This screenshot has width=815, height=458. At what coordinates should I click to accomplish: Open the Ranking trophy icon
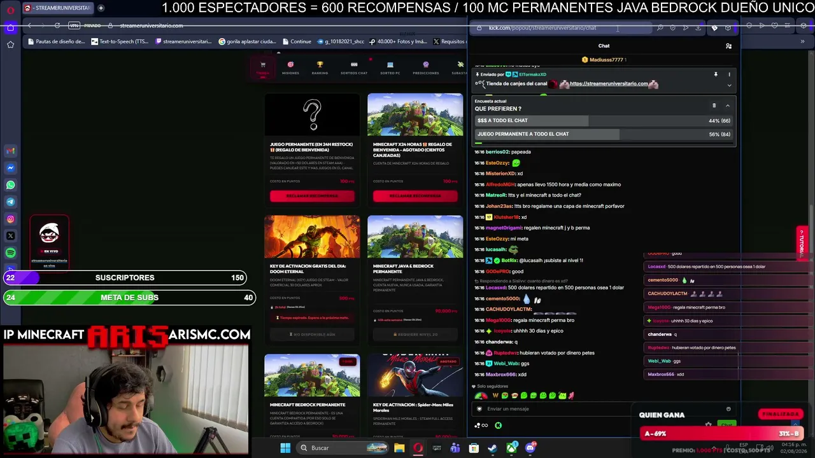coord(320,65)
